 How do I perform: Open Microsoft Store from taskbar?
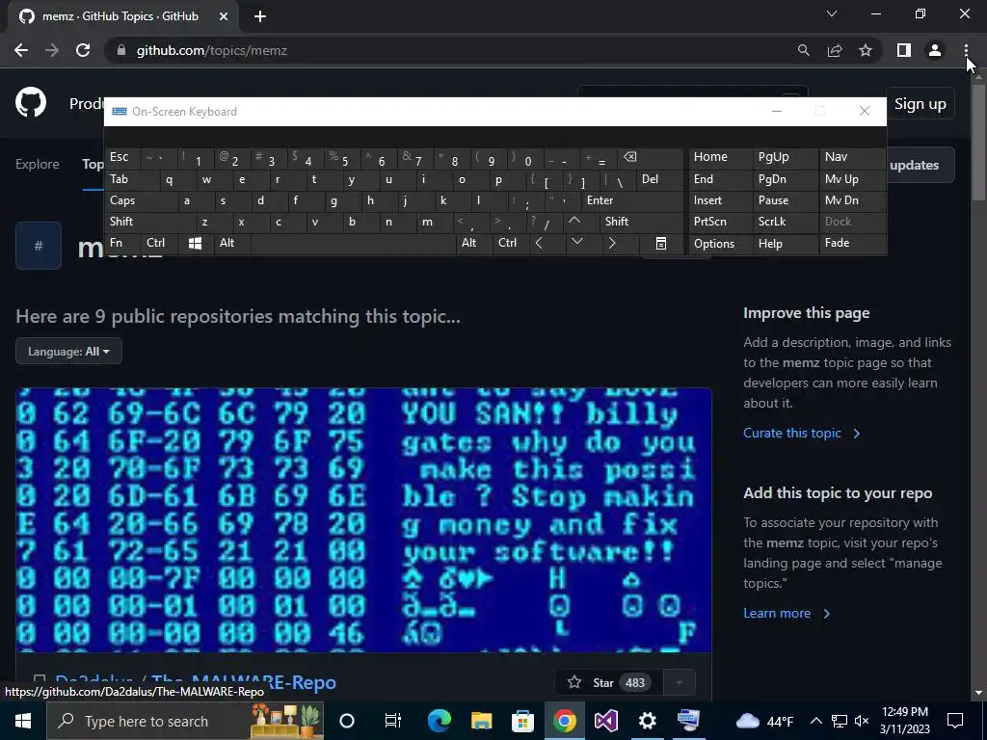[x=522, y=721]
